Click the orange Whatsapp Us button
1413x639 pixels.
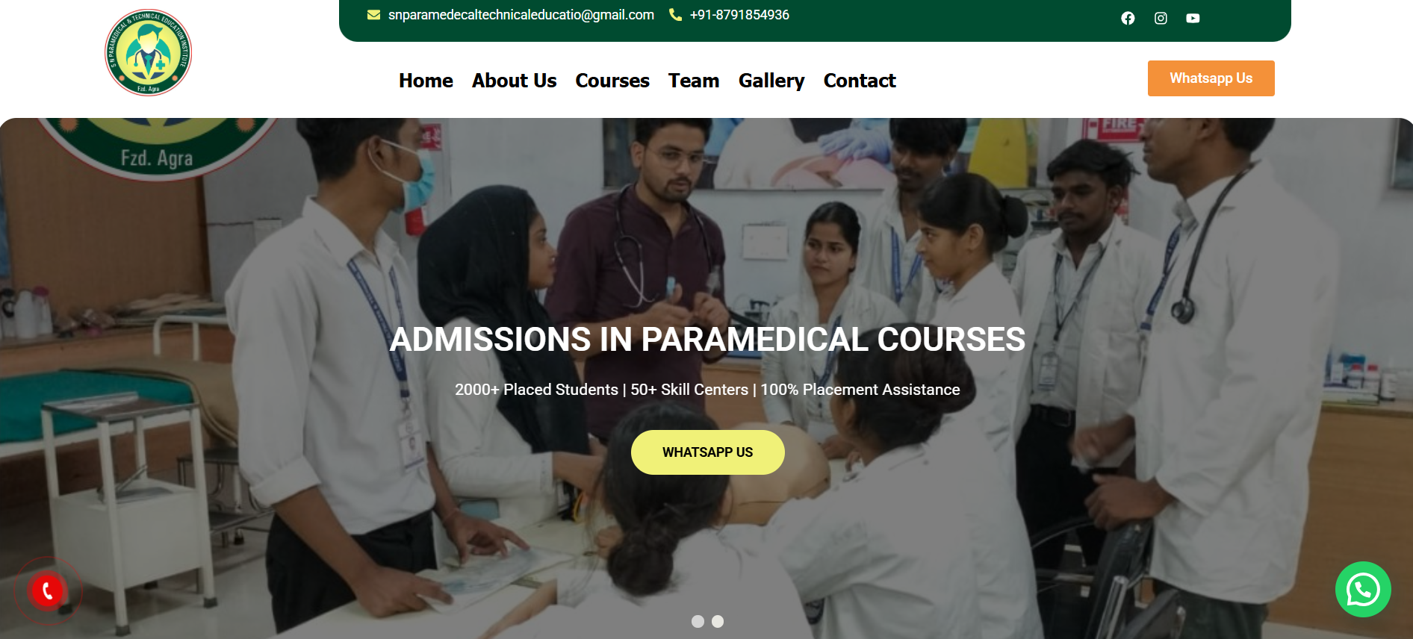[1211, 78]
